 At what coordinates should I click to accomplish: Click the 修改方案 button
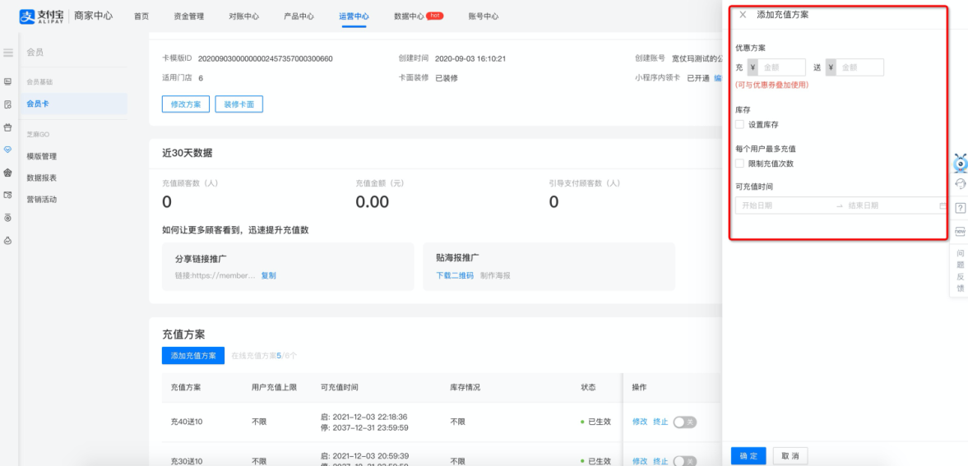click(186, 104)
